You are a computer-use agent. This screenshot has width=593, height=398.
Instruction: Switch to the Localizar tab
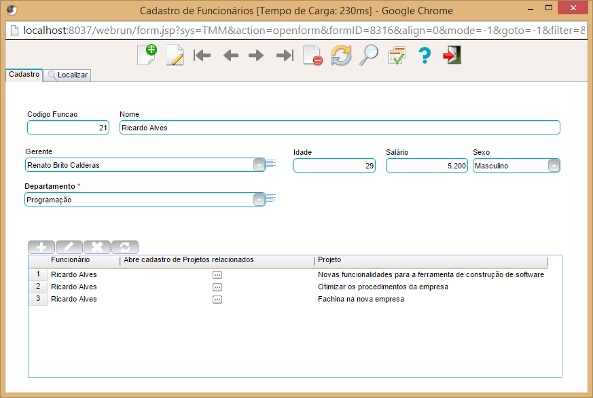67,75
